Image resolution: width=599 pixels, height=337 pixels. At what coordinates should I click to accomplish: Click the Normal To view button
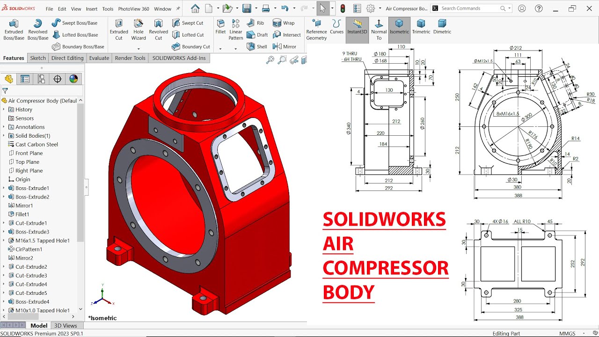379,30
